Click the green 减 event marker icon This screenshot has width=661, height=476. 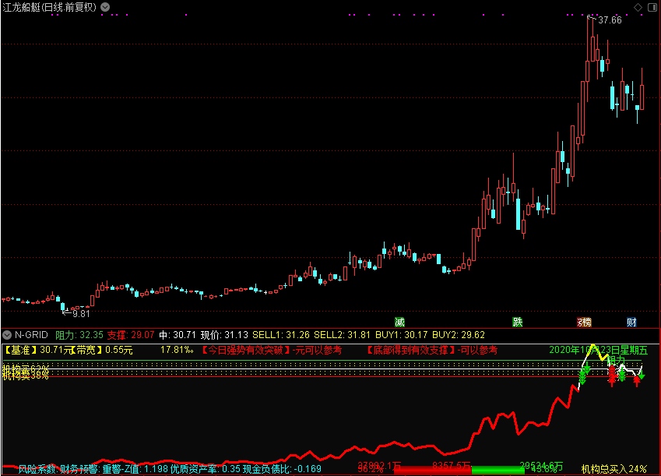point(400,322)
